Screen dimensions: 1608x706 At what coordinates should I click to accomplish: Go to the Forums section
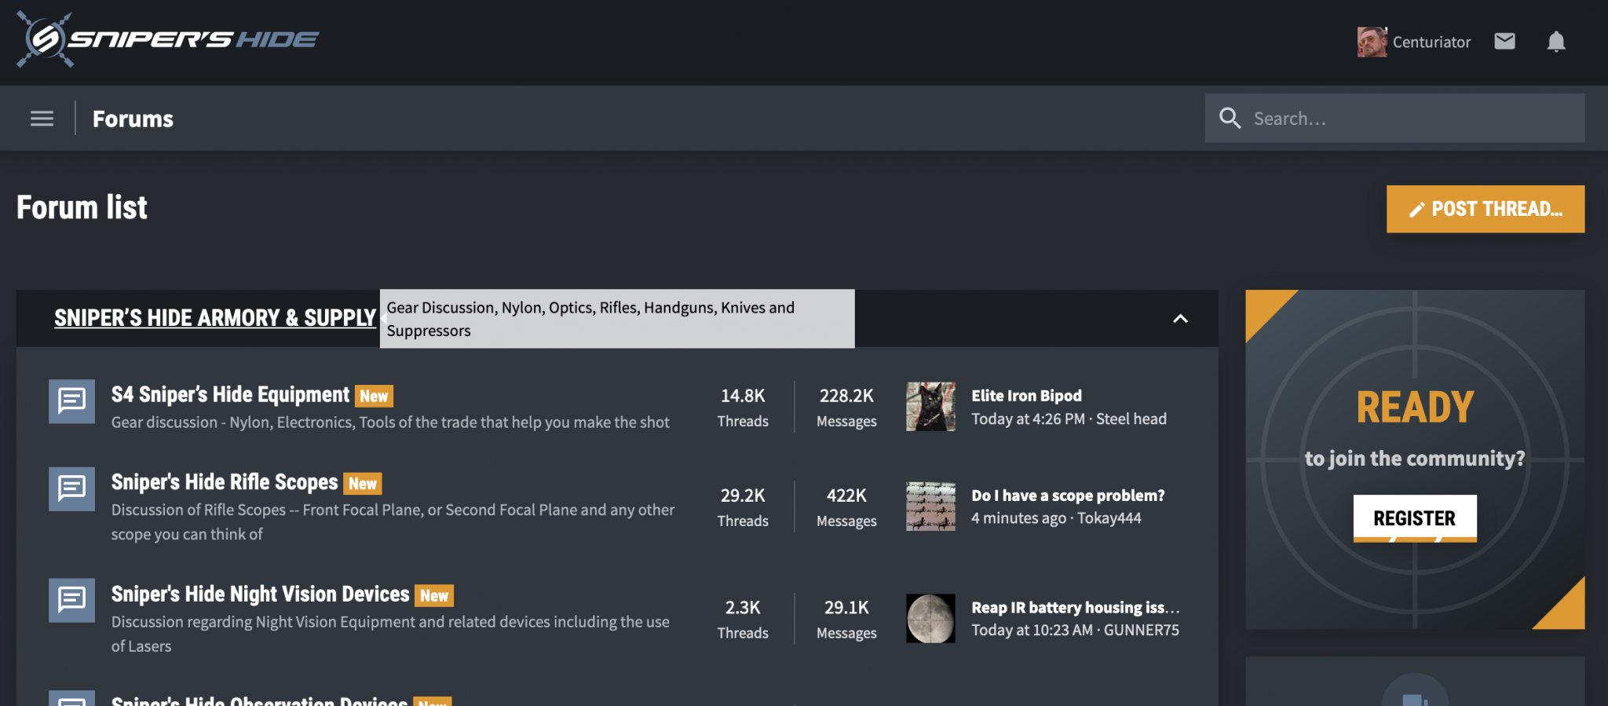click(133, 119)
